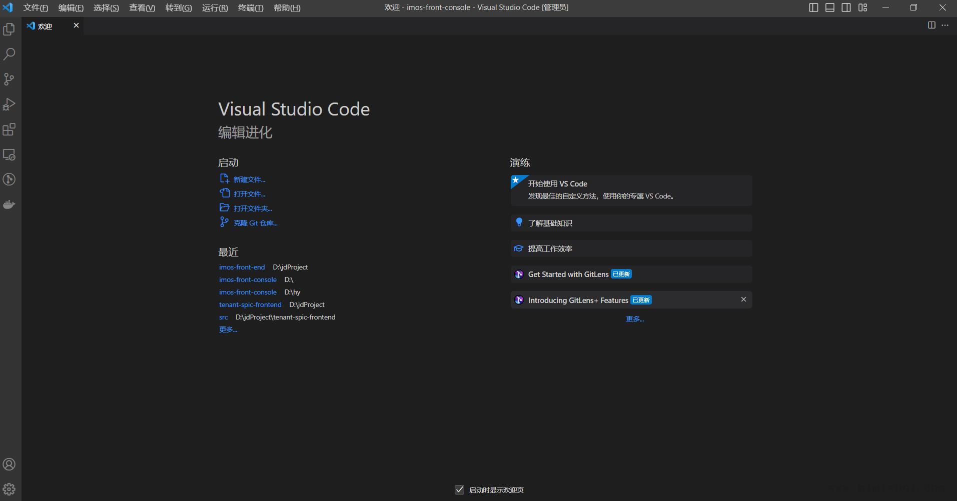Viewport: 957px width, 501px height.
Task: Click the 新建文件... link
Action: 249,179
